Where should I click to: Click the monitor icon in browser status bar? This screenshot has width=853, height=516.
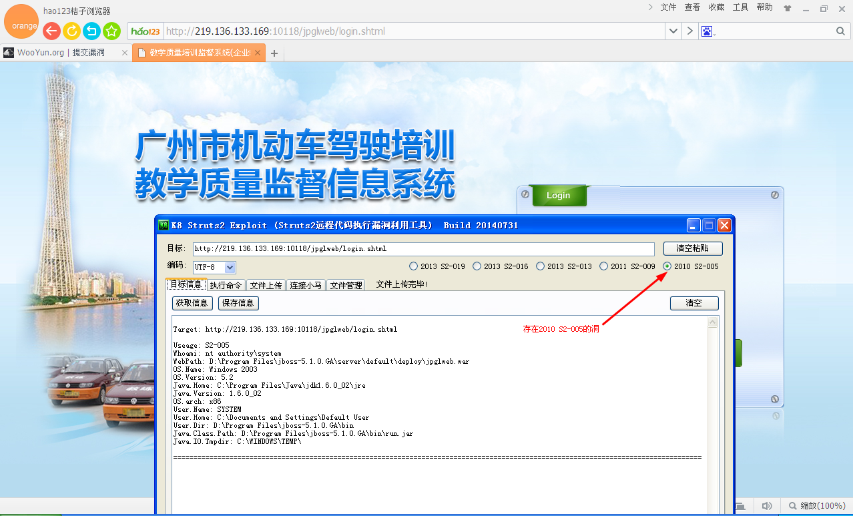[740, 506]
